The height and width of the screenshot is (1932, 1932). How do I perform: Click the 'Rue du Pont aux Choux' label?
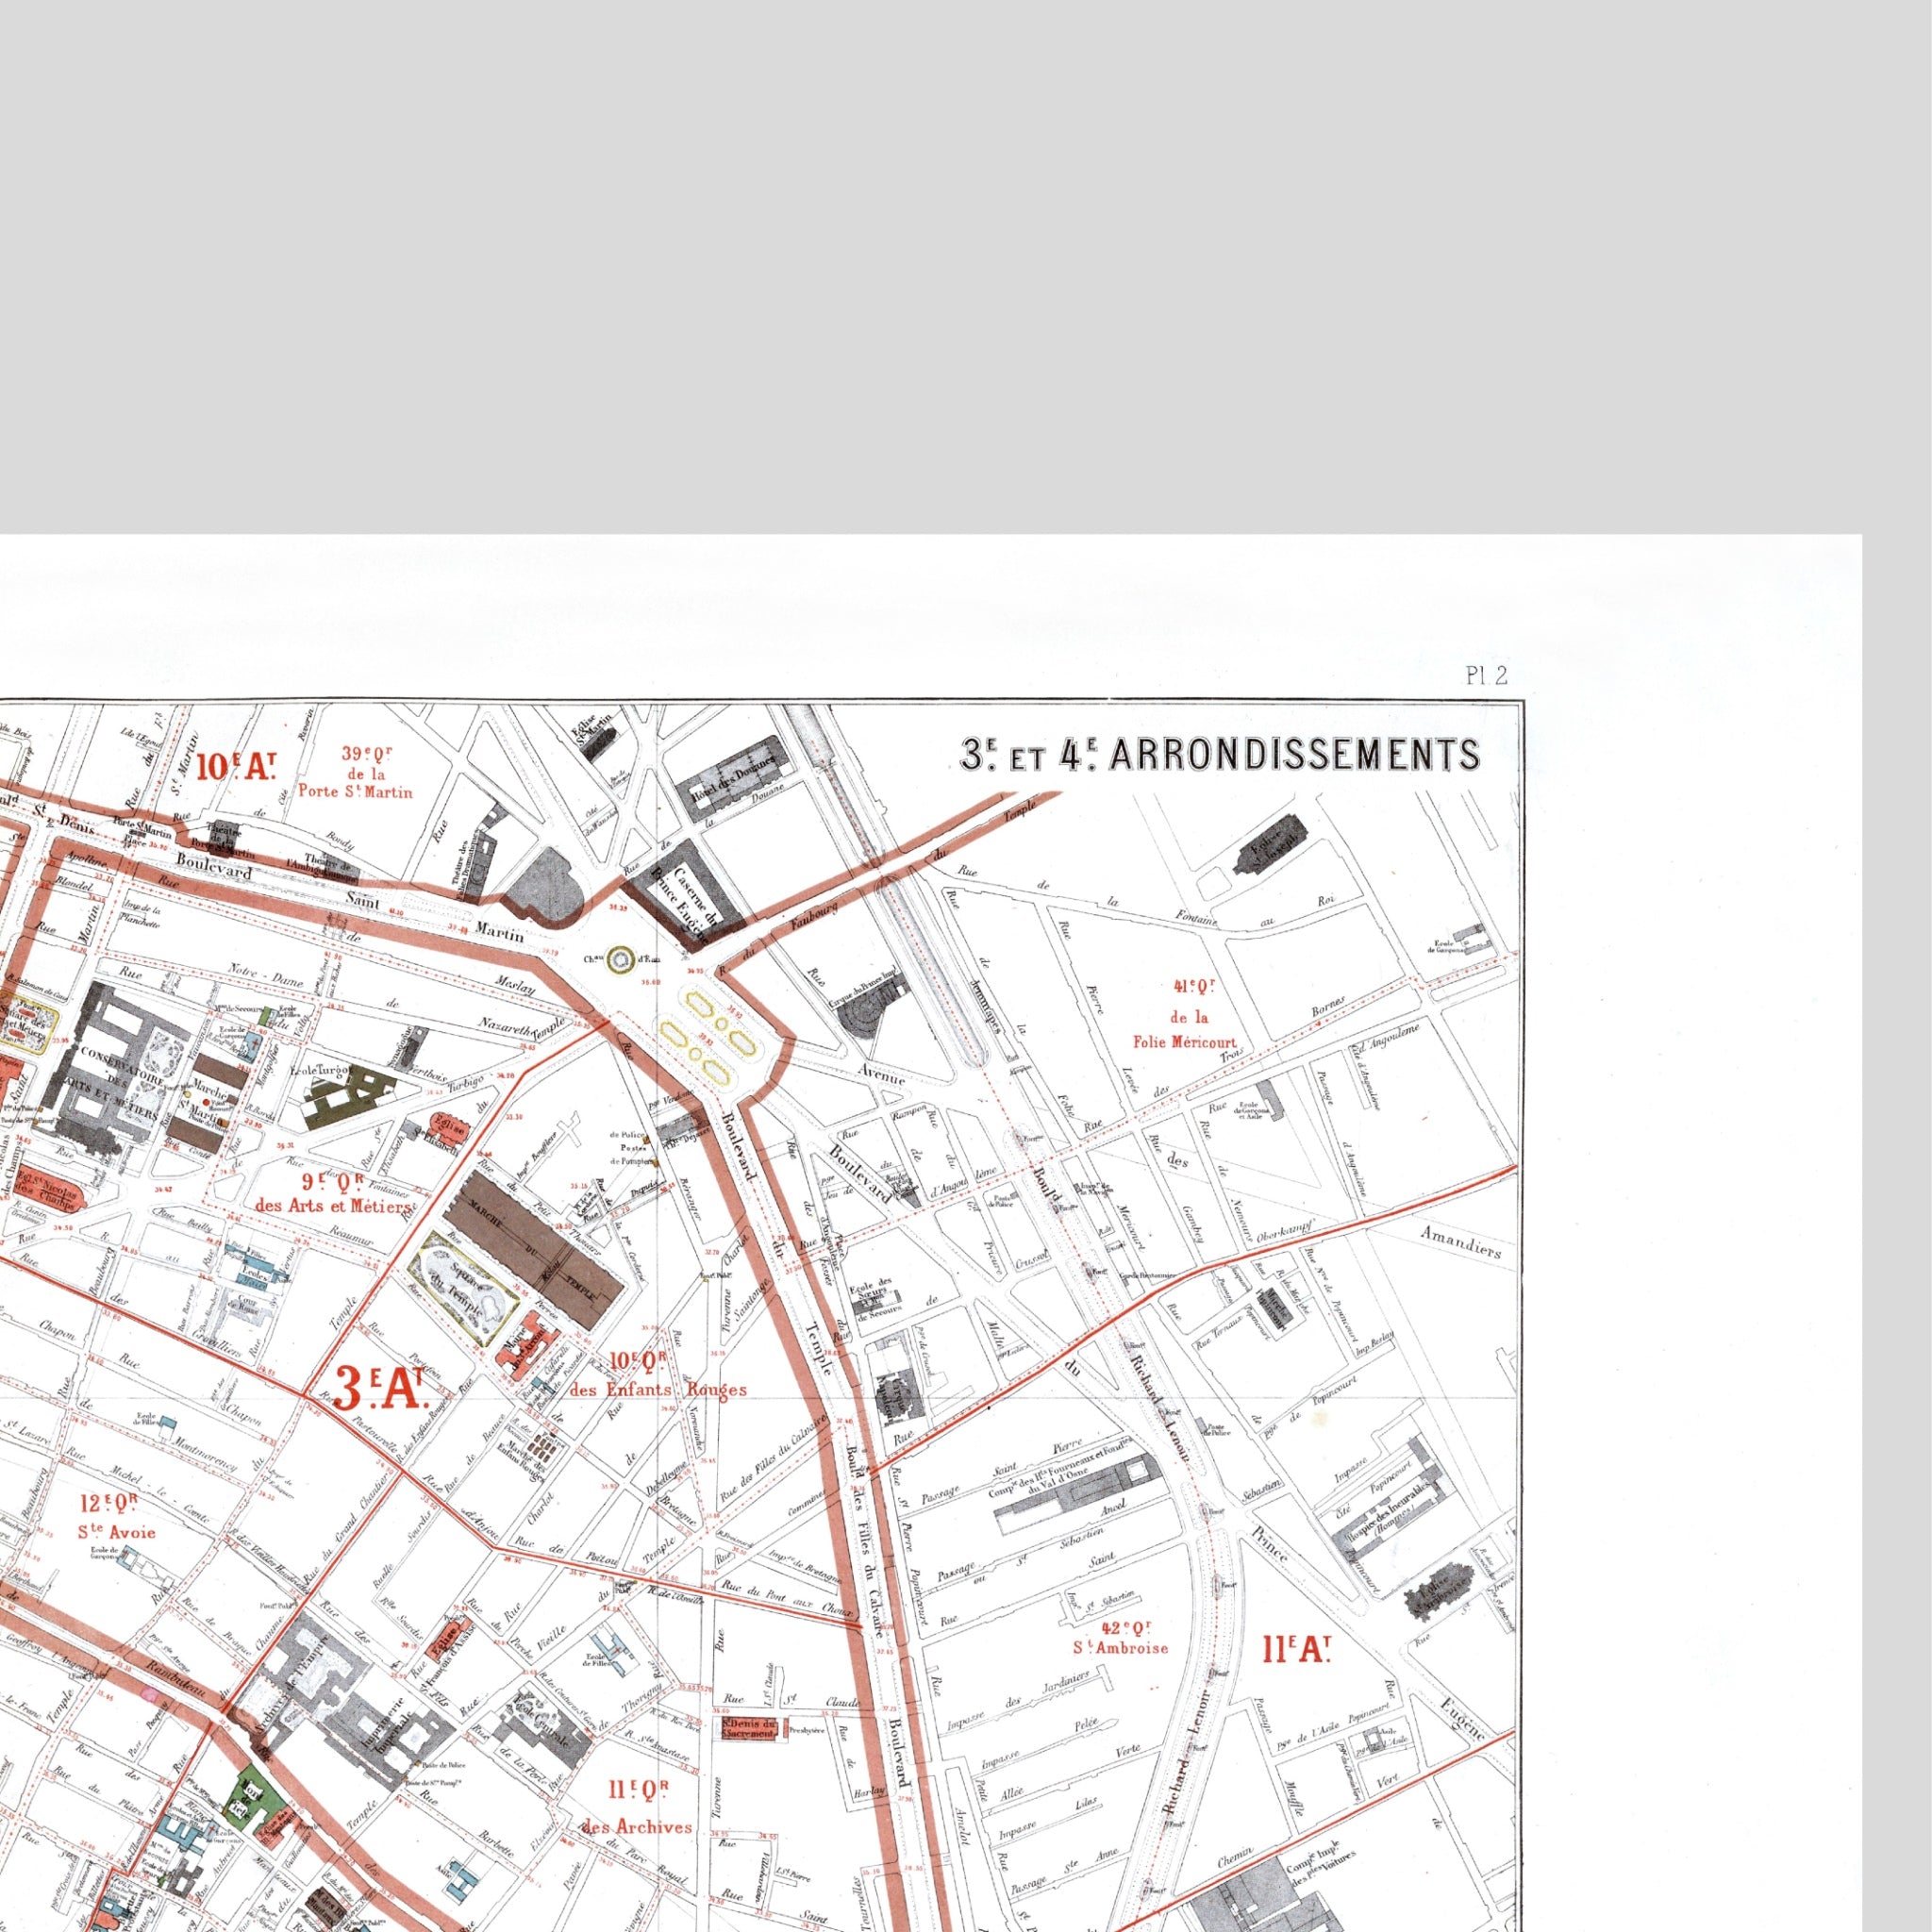pos(789,1598)
